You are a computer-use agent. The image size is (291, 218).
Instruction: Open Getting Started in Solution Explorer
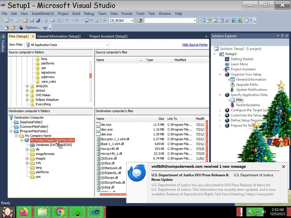point(242,59)
